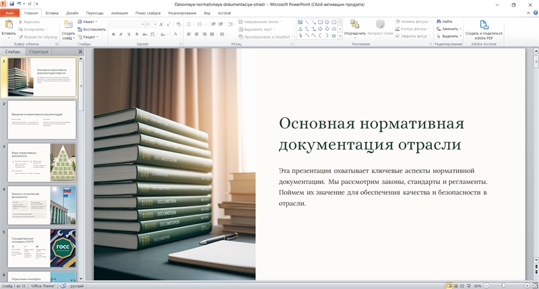Click the Save icon in quick access toolbar
The width and height of the screenshot is (539, 289).
[11, 4]
